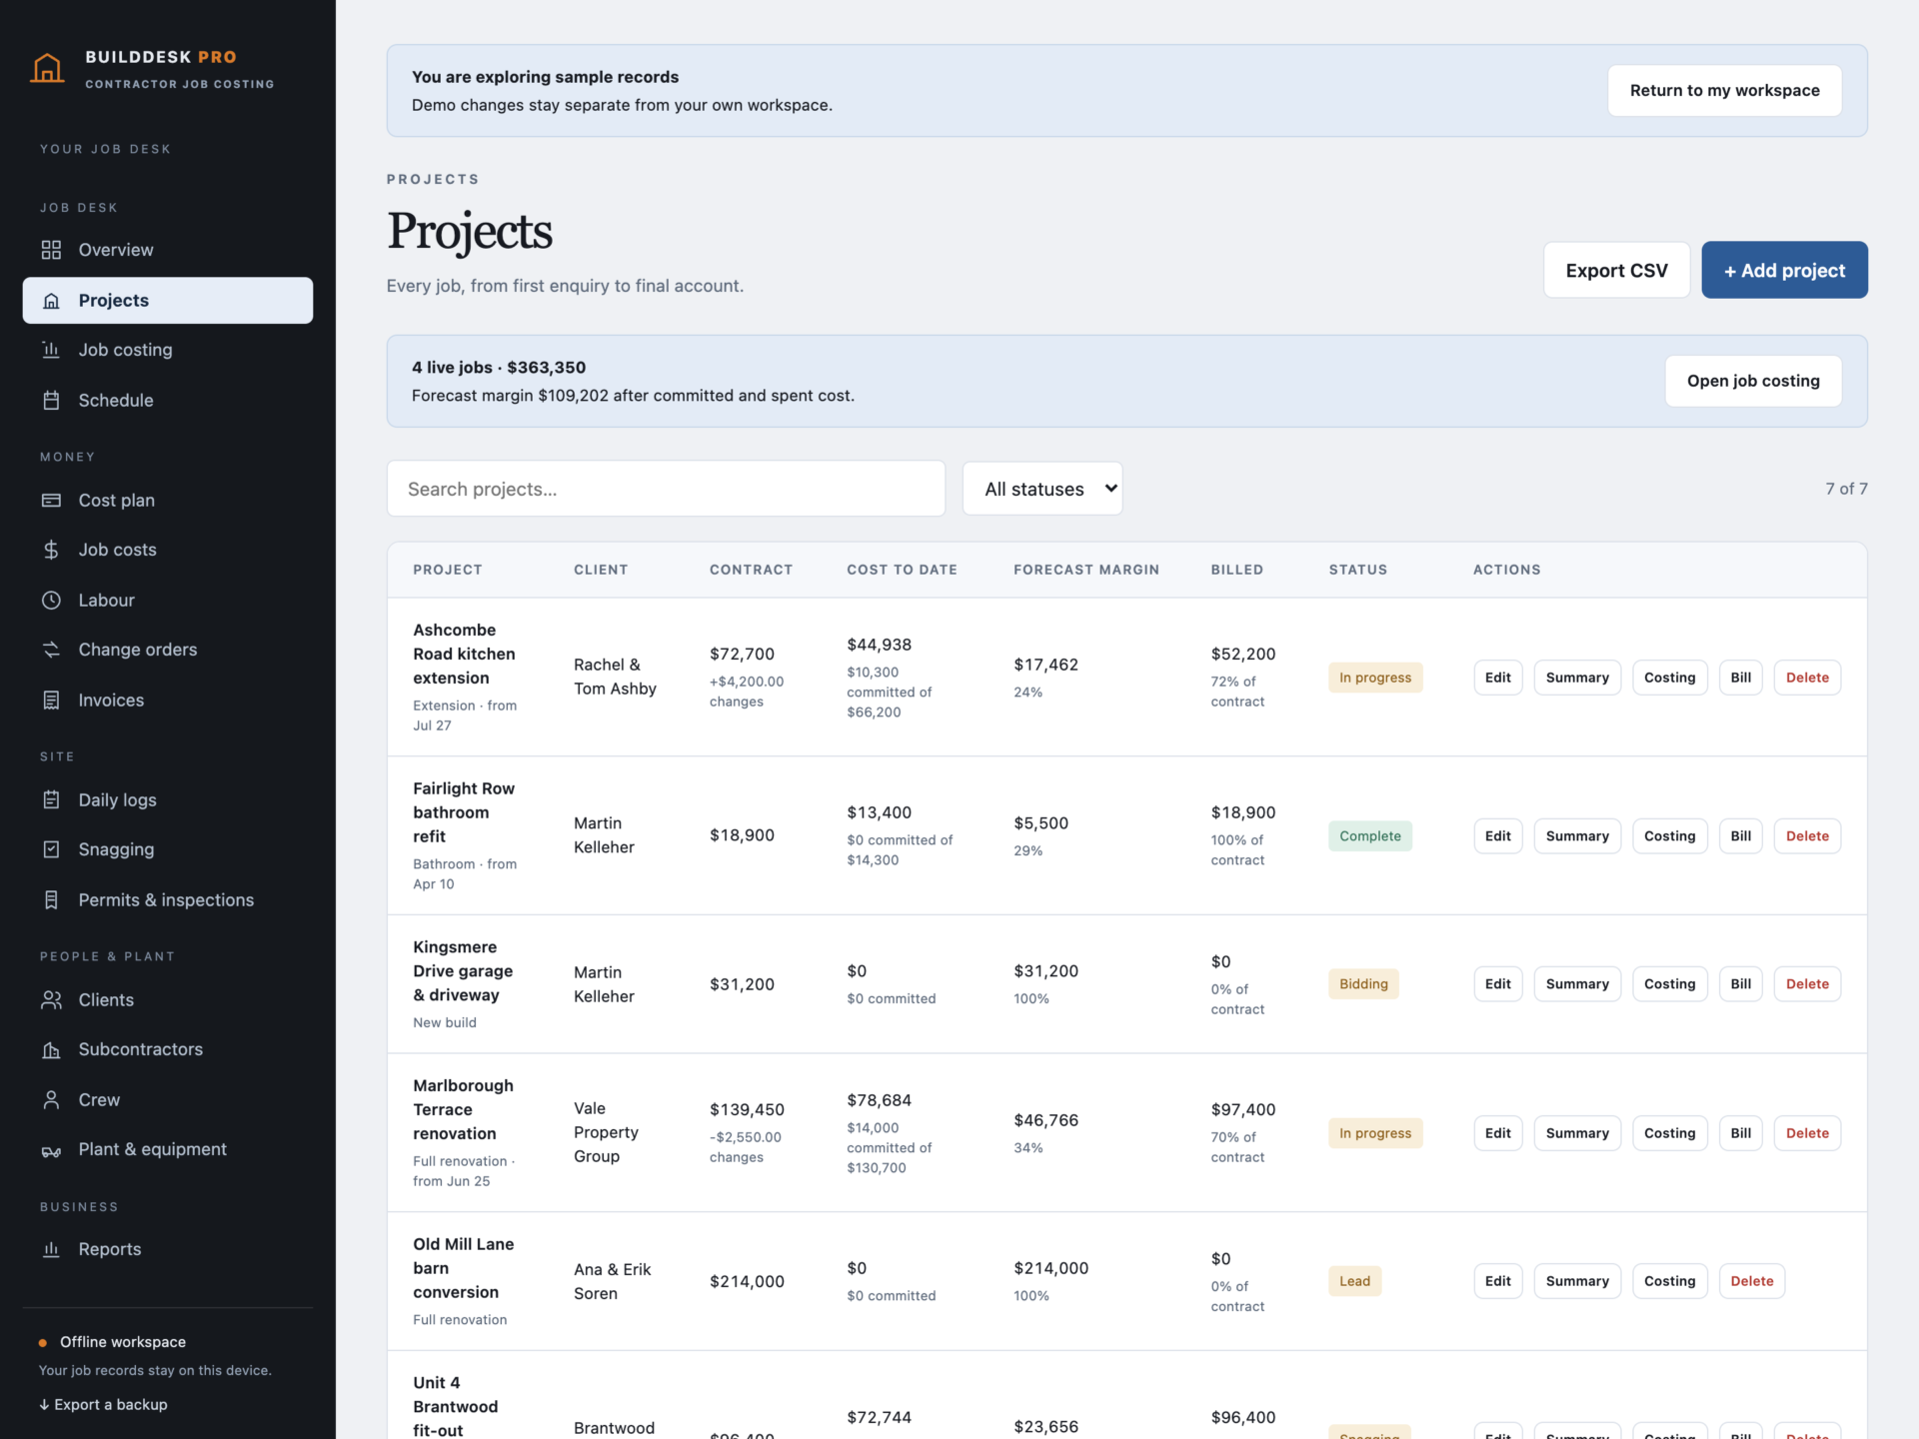Open the All statuses filter dropdown
Viewport: 1919px width, 1439px height.
pyautogui.click(x=1042, y=489)
